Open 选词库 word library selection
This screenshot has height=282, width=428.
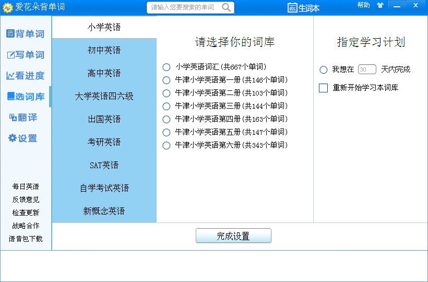tap(26, 97)
